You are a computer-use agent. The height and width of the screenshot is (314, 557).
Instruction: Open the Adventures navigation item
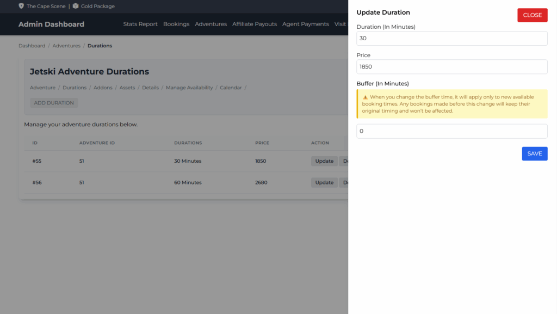pyautogui.click(x=211, y=24)
